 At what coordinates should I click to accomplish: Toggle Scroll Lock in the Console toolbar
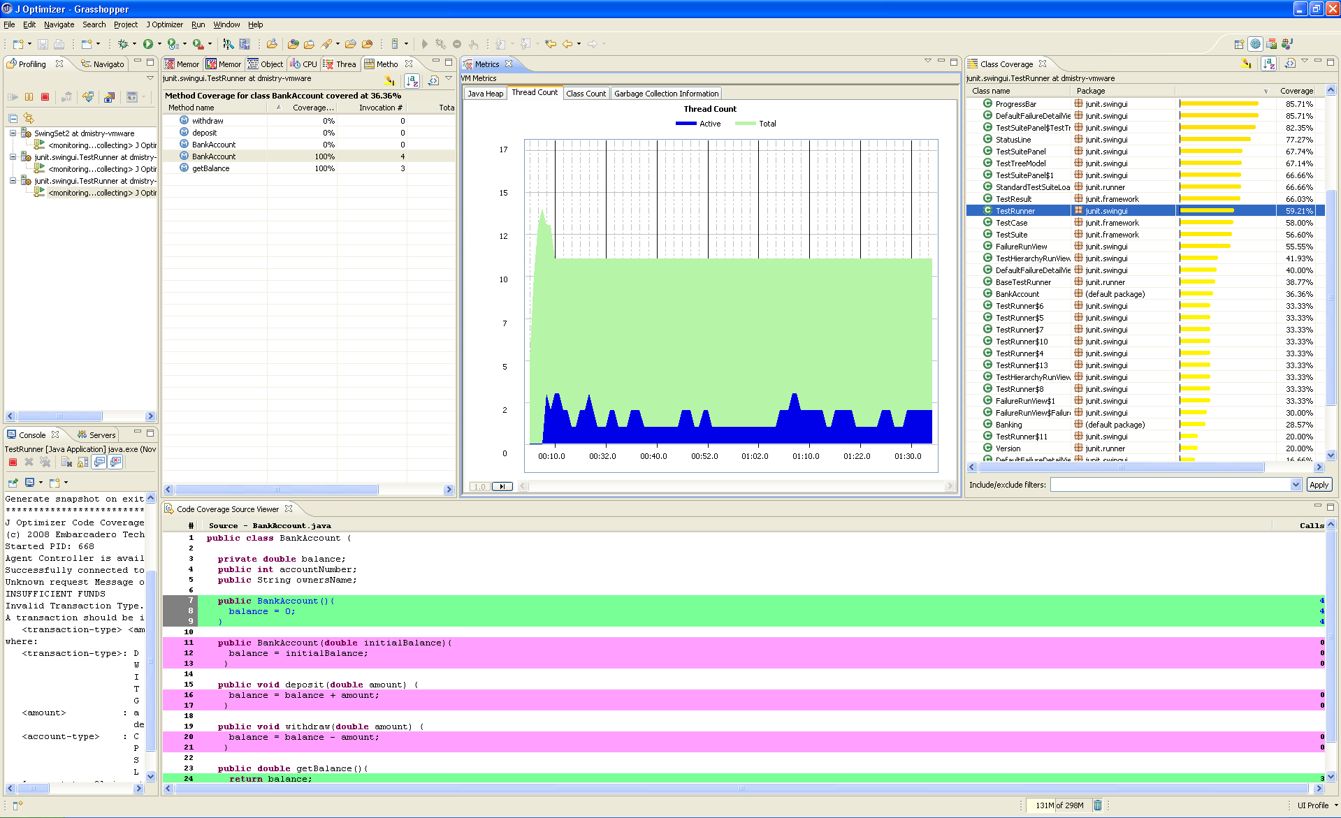[82, 462]
